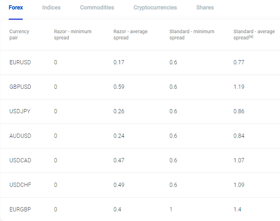The image size is (280, 221).
Task: Select the EURUSD row label
Action: click(20, 62)
